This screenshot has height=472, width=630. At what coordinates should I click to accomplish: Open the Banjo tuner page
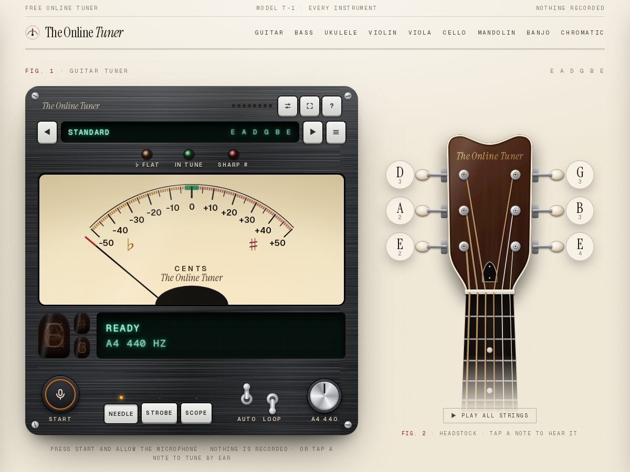coord(539,33)
